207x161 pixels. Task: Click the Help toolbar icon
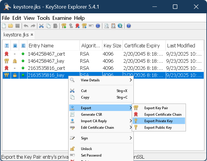coord(128,26)
